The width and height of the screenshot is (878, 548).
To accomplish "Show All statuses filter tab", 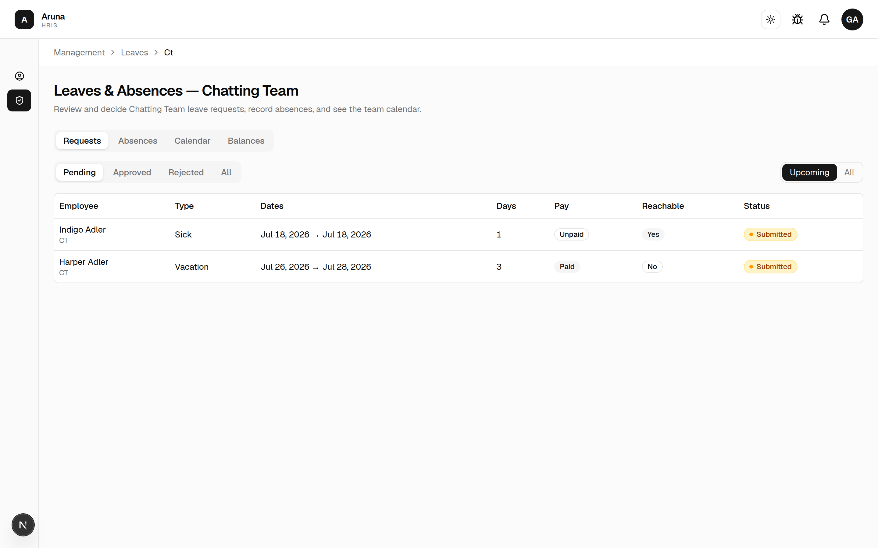I will coord(226,172).
